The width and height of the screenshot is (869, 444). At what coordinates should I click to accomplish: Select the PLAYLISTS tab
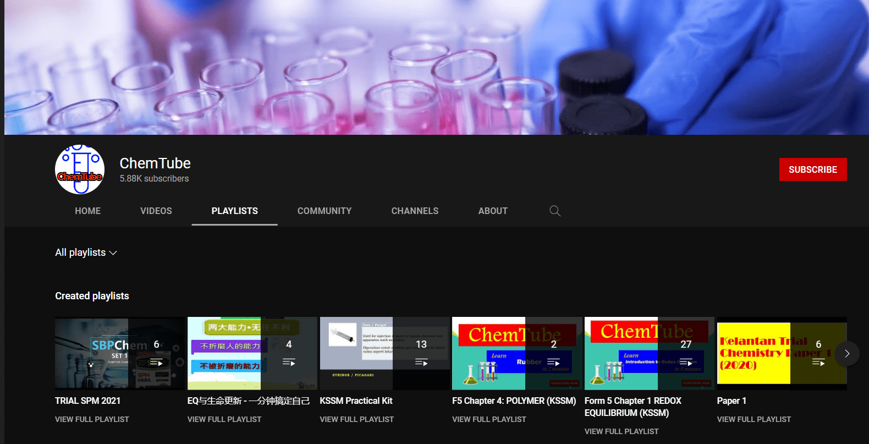235,211
